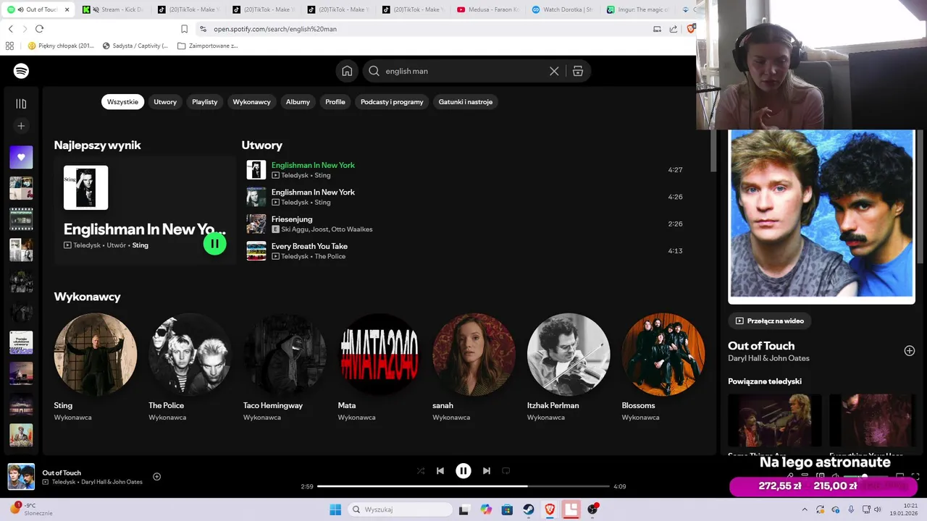Click Daryl Hall & John Oates in right panel
The width and height of the screenshot is (927, 521).
tap(768, 358)
